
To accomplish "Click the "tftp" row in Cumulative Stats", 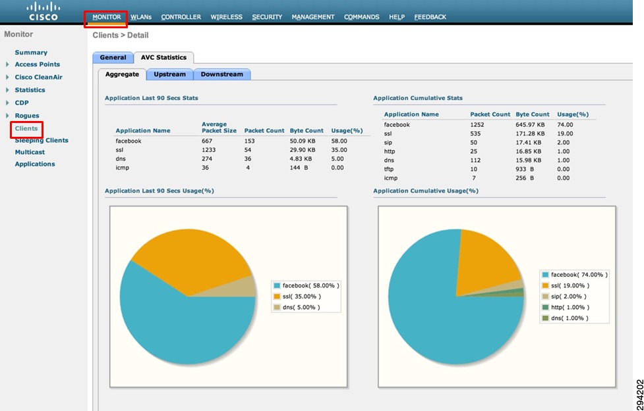I will pyautogui.click(x=489, y=169).
